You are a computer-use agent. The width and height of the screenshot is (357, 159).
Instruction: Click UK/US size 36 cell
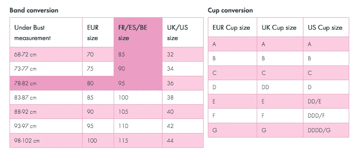(183, 83)
